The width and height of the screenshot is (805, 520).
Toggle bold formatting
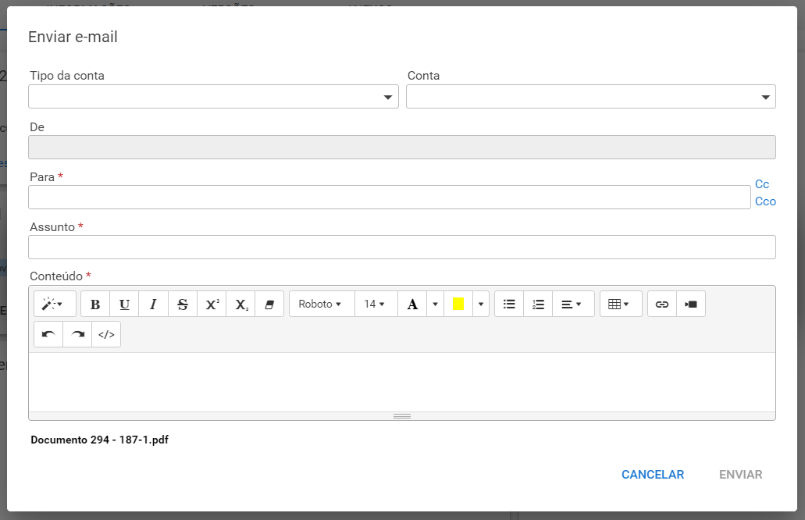click(95, 304)
